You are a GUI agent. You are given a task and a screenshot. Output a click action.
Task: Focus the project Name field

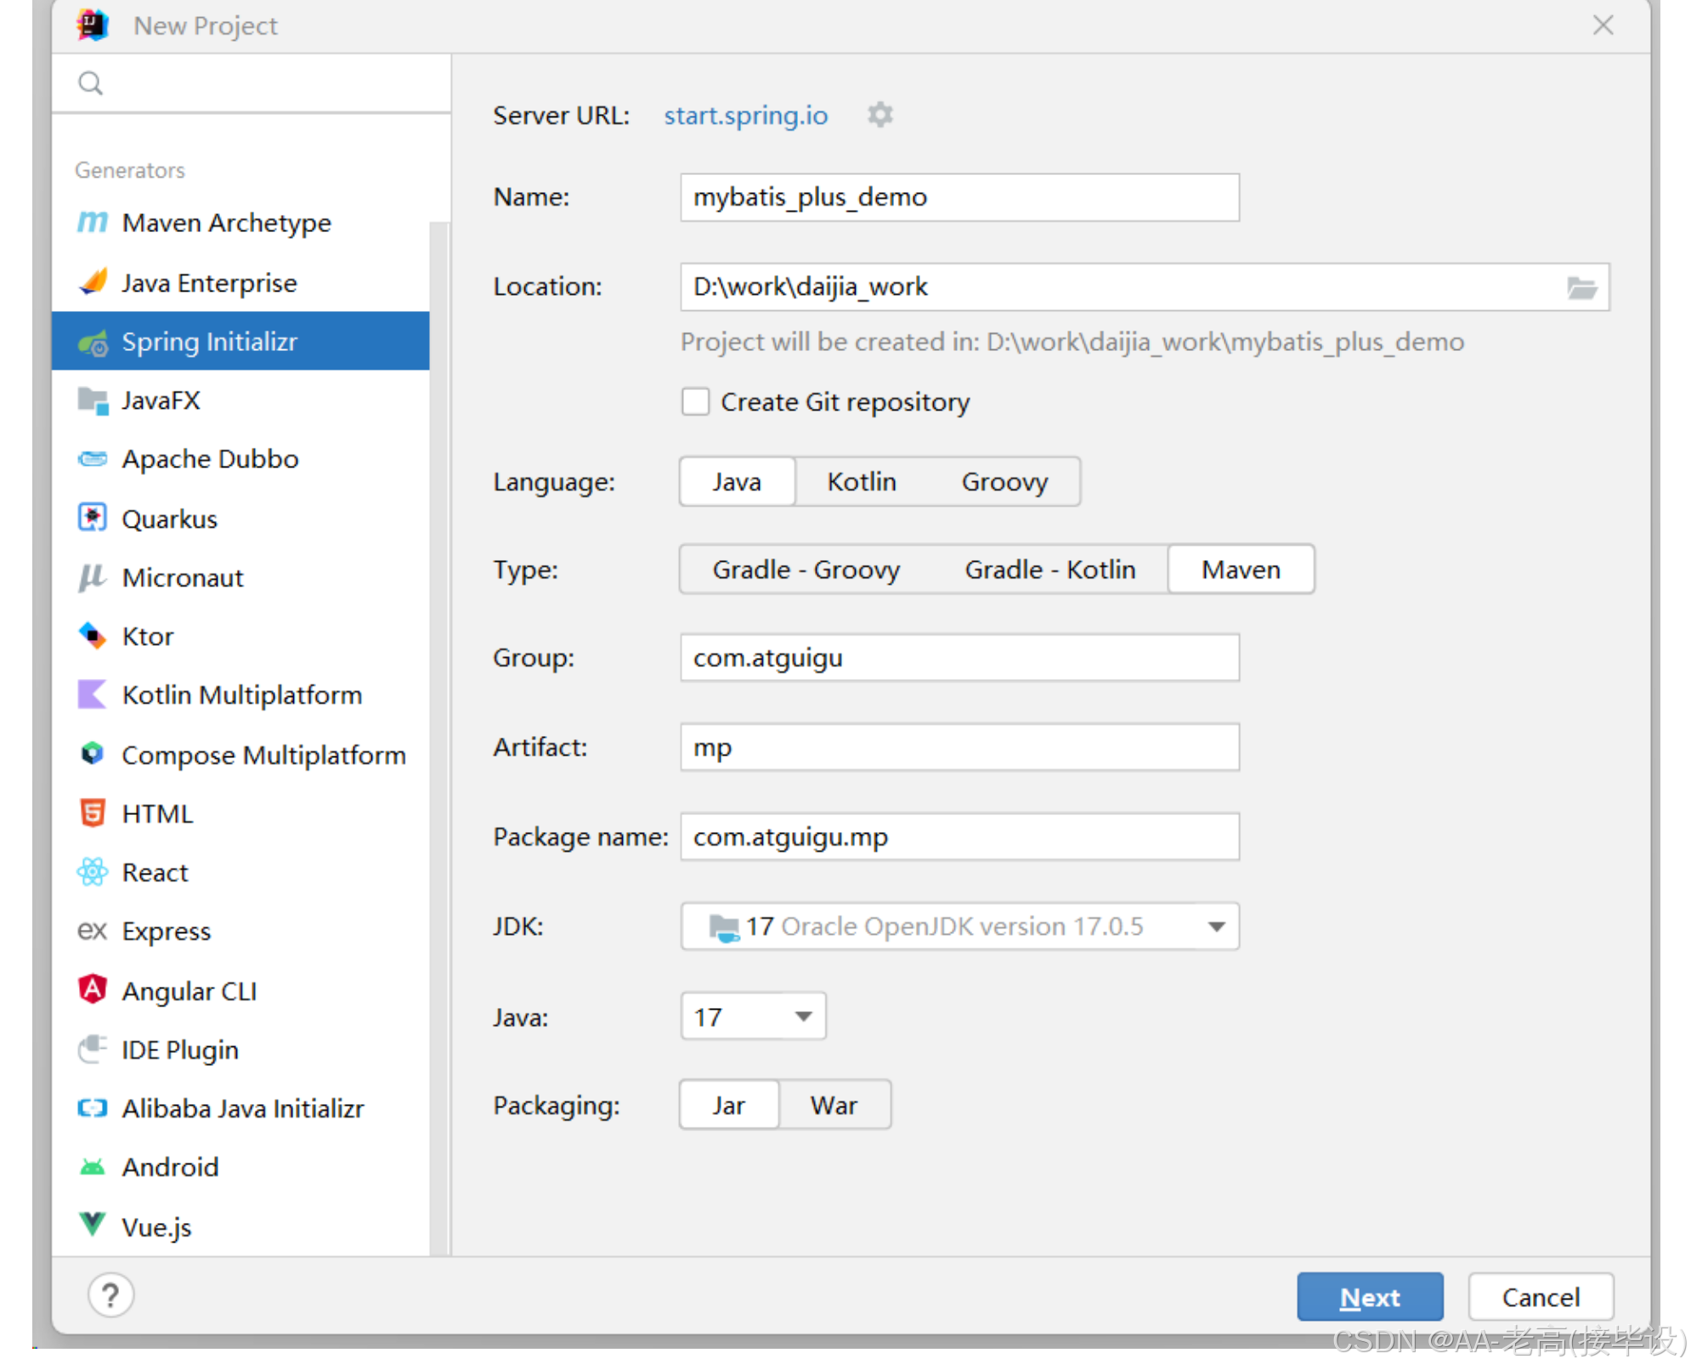959,197
